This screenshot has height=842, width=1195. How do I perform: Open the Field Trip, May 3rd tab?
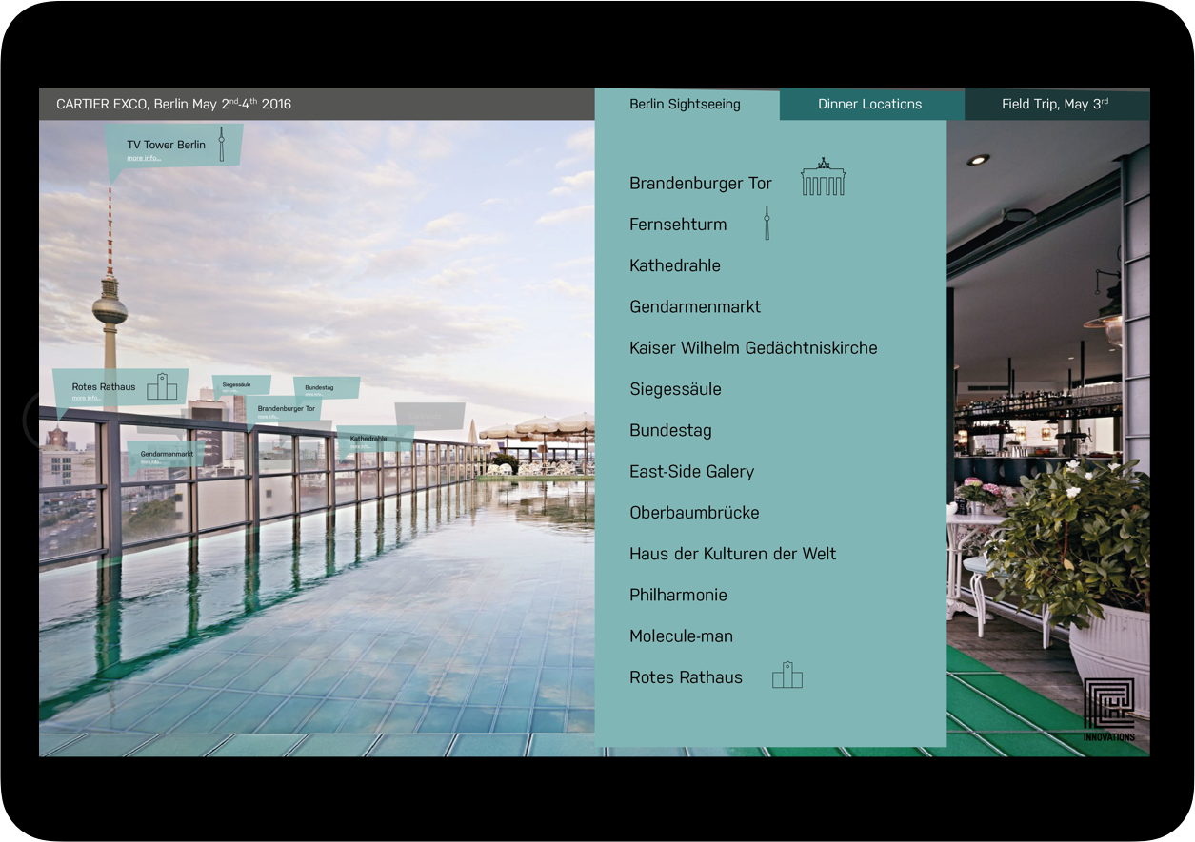click(1055, 105)
